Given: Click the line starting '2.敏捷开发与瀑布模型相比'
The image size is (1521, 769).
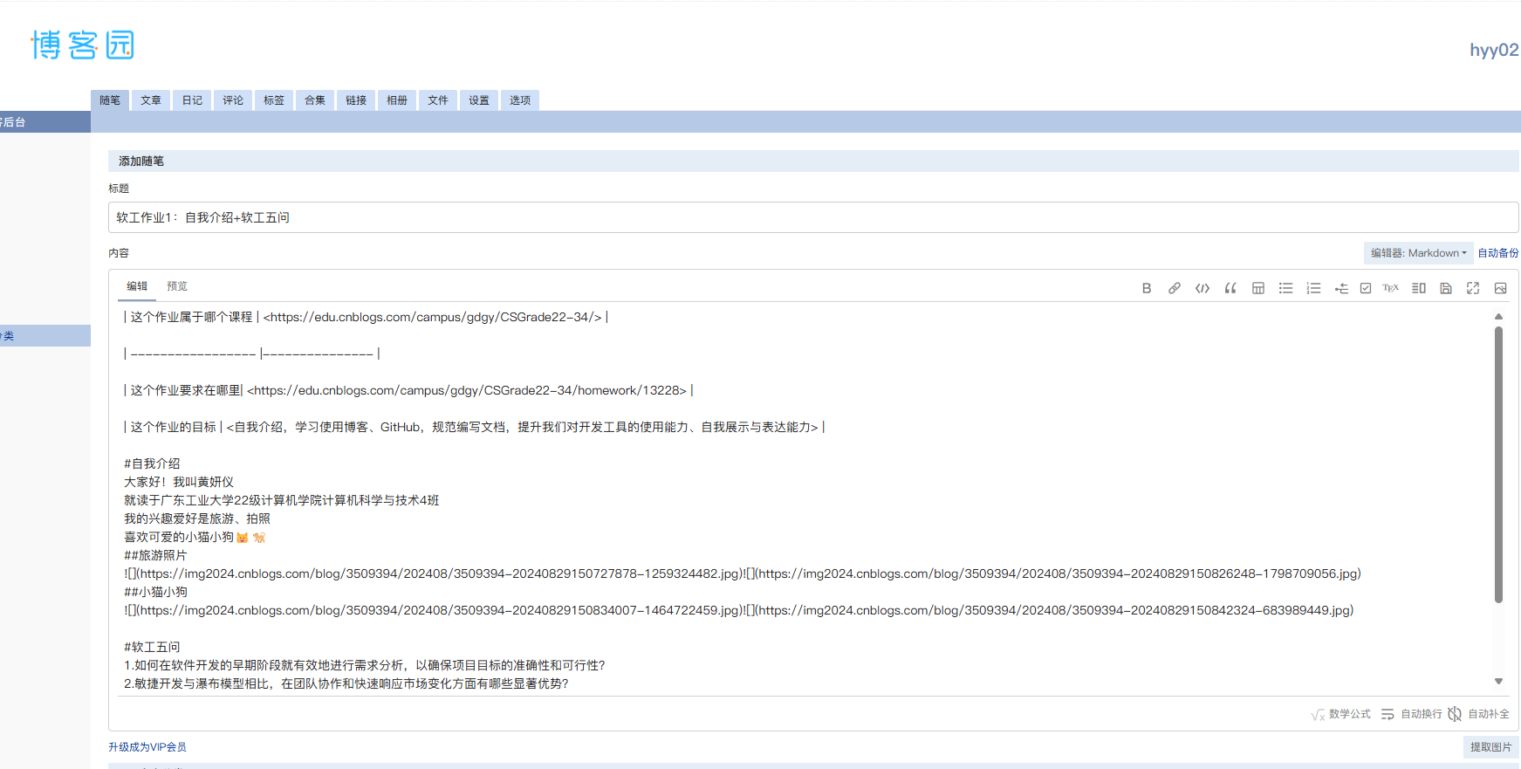Looking at the screenshot, I should point(346,683).
